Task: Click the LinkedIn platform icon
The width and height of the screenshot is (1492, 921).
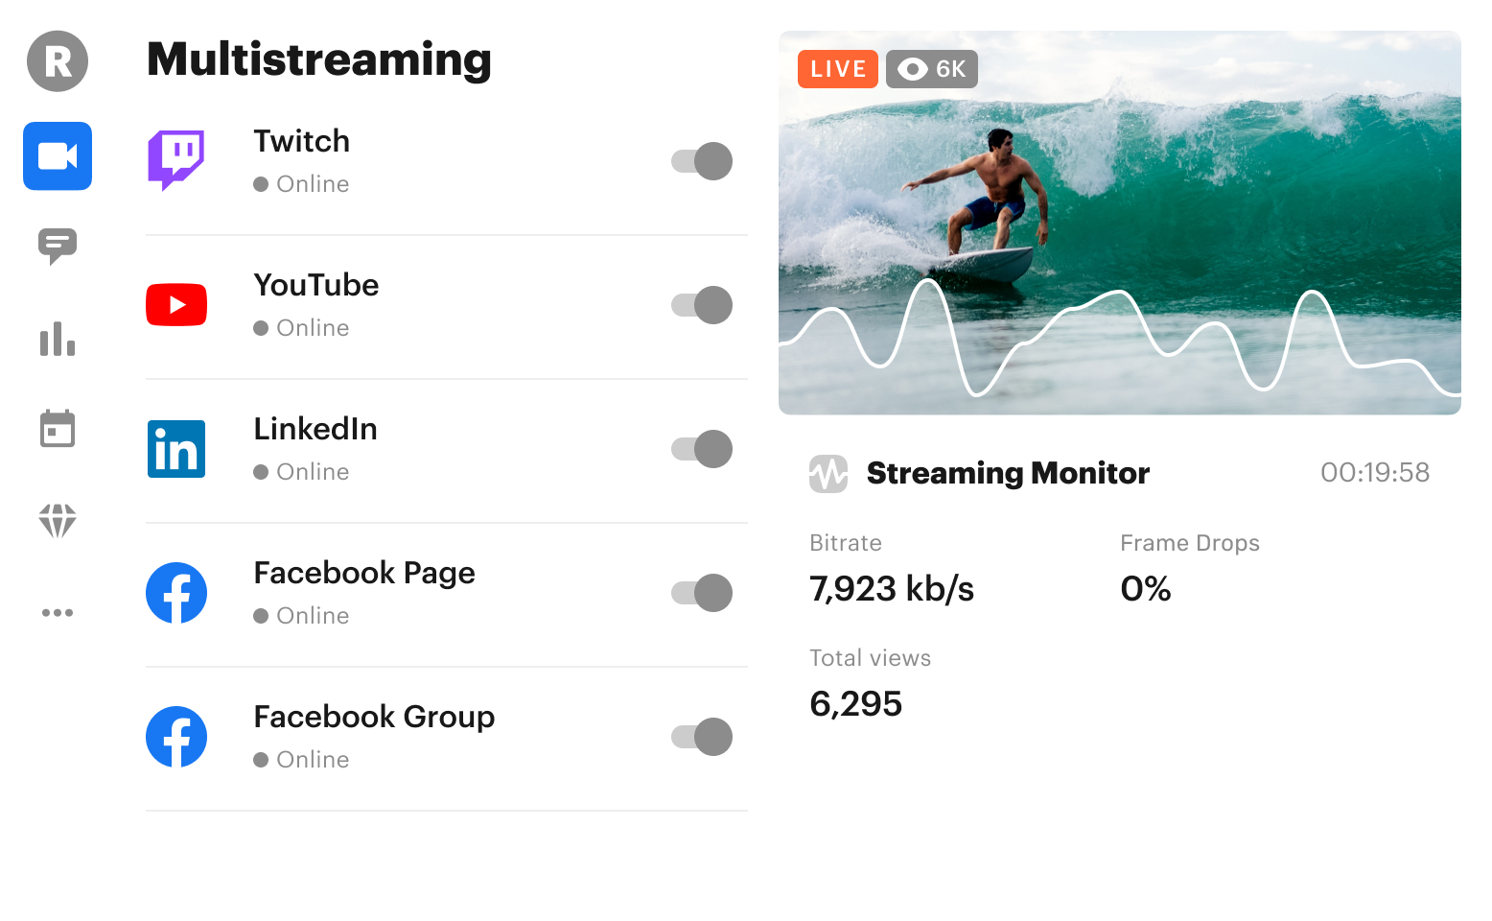Action: coord(176,448)
